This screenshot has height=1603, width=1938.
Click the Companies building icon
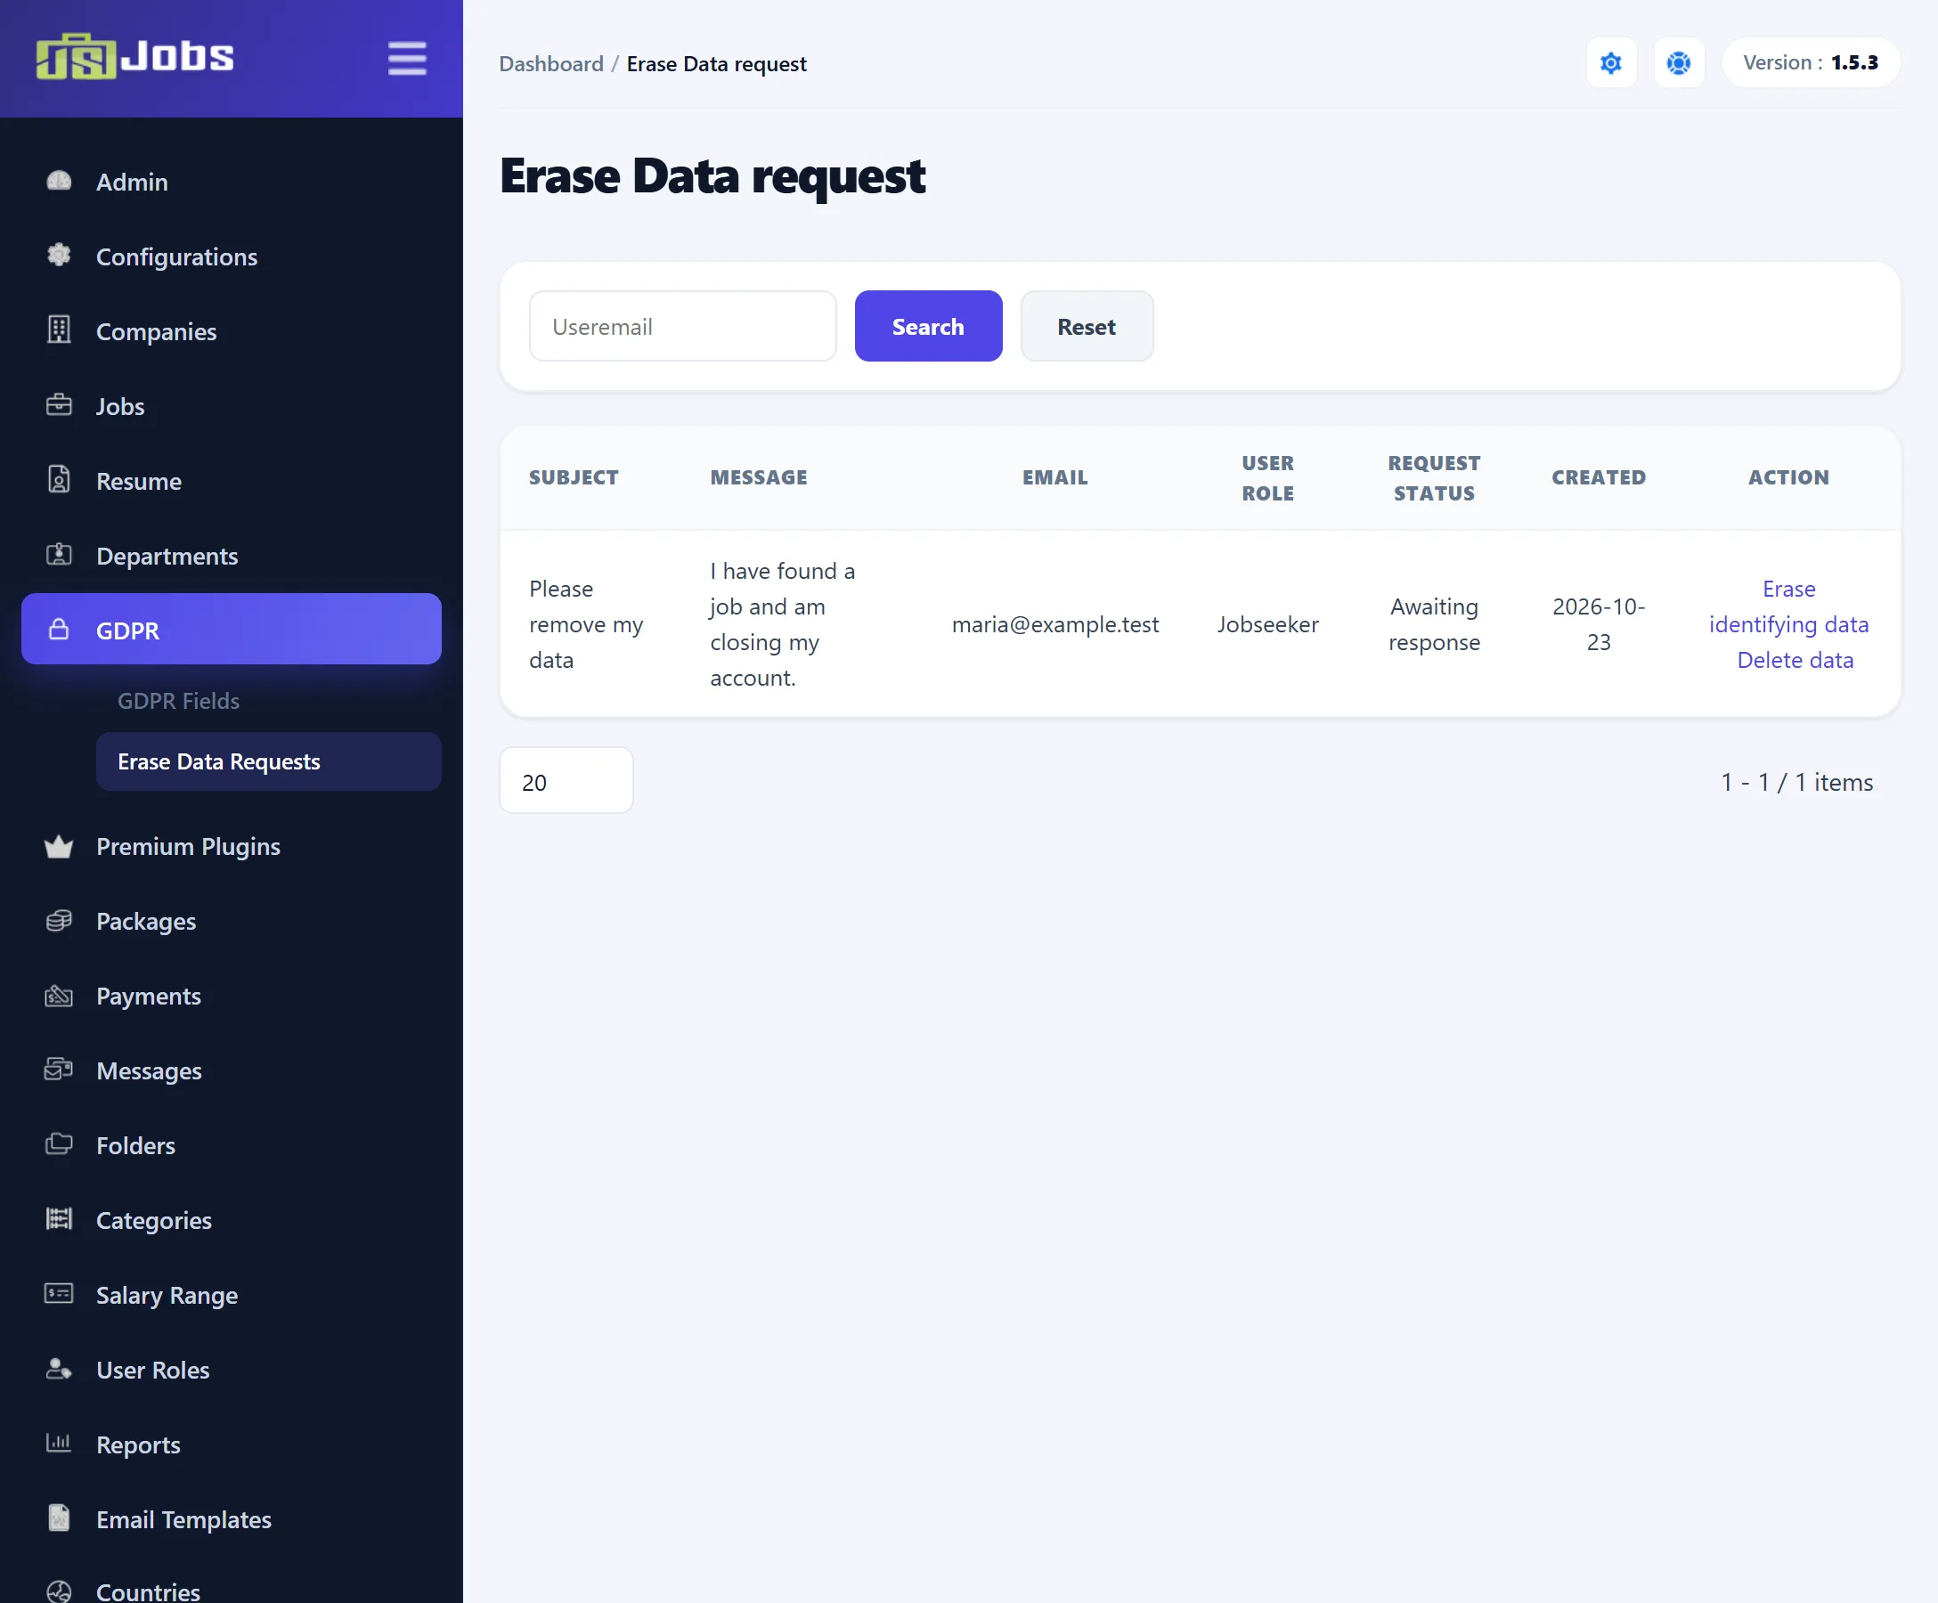(x=59, y=330)
